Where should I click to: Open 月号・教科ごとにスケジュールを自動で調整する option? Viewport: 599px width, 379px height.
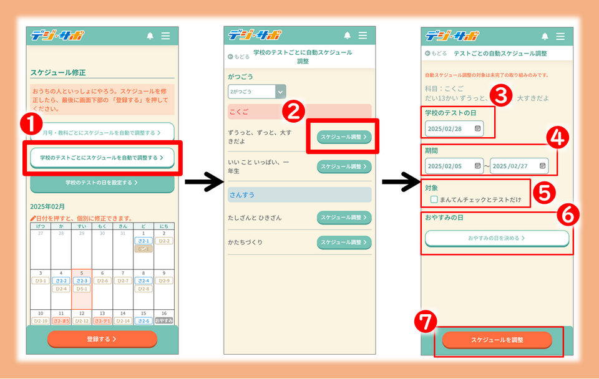102,132
